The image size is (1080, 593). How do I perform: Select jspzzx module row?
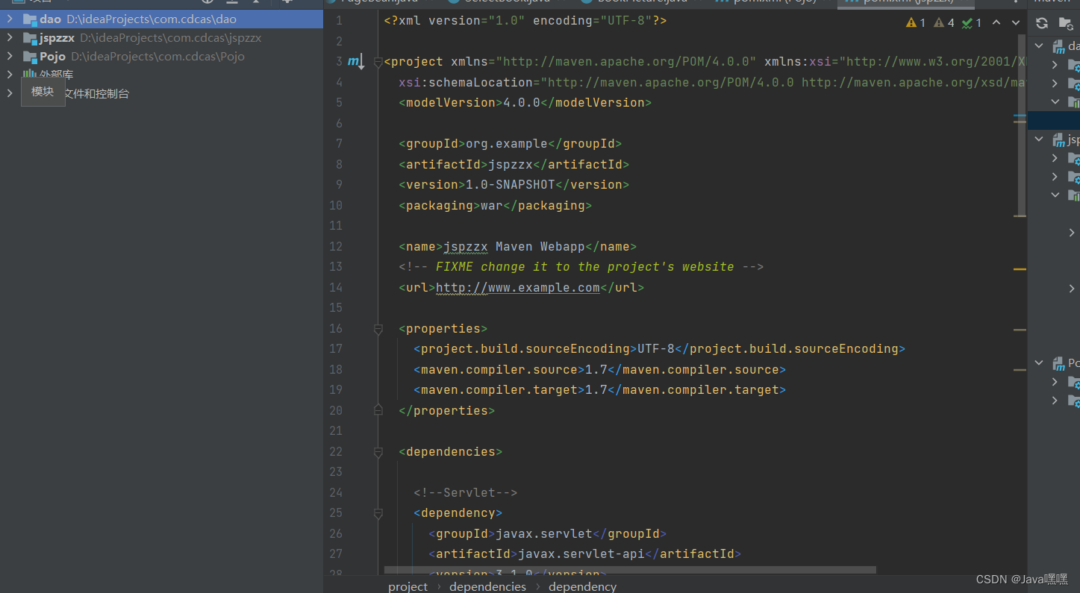pyautogui.click(x=161, y=38)
